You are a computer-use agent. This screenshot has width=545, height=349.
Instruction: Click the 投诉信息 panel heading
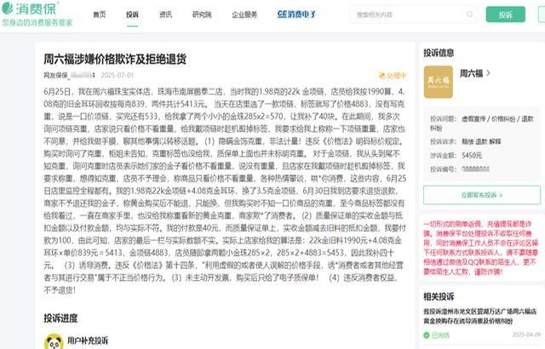click(x=439, y=53)
